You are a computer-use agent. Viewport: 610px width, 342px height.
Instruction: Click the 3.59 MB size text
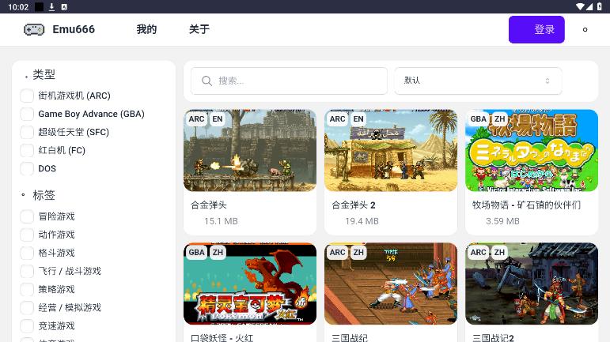point(502,221)
